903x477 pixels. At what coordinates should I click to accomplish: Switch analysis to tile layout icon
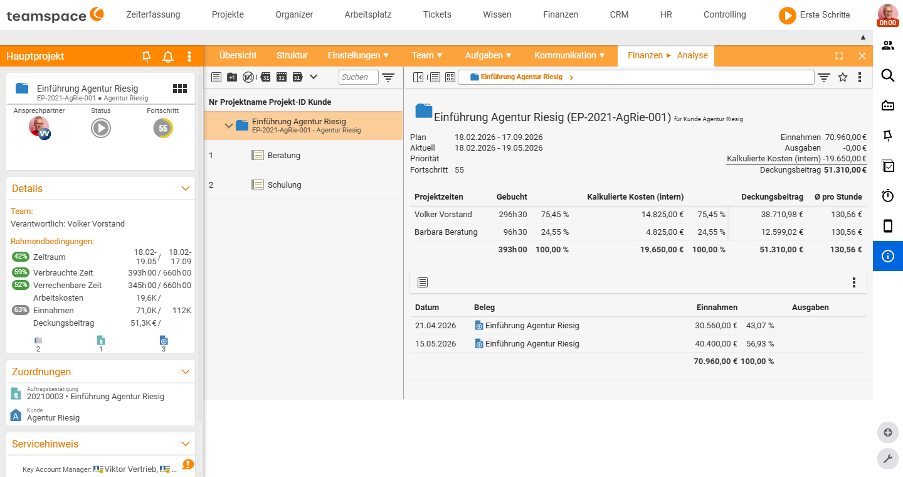(450, 77)
